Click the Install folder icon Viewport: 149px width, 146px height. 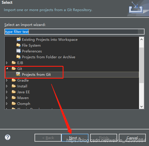(x=14, y=86)
